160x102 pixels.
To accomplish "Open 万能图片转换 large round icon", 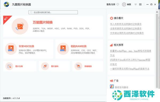I will pyautogui.click(x=20, y=26).
